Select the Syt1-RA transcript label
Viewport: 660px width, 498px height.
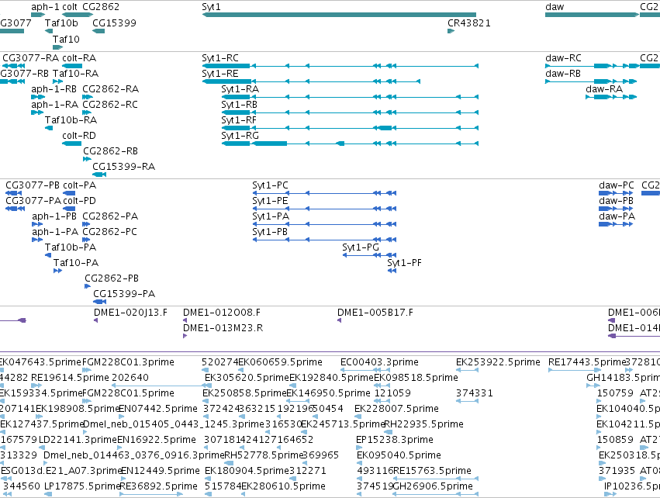click(240, 89)
